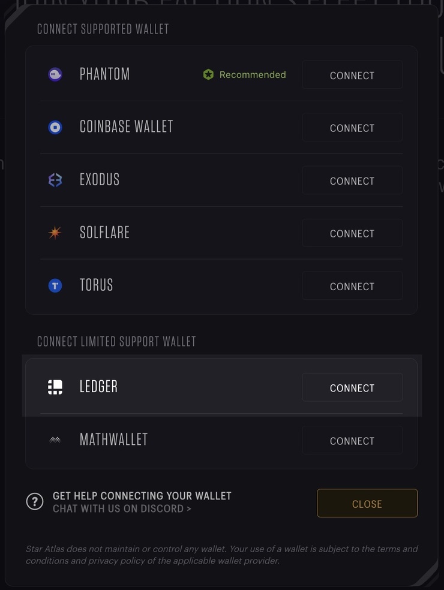Screen dimensions: 444x590
Task: Select the Ledger row in limited support
Action: (x=180, y=387)
